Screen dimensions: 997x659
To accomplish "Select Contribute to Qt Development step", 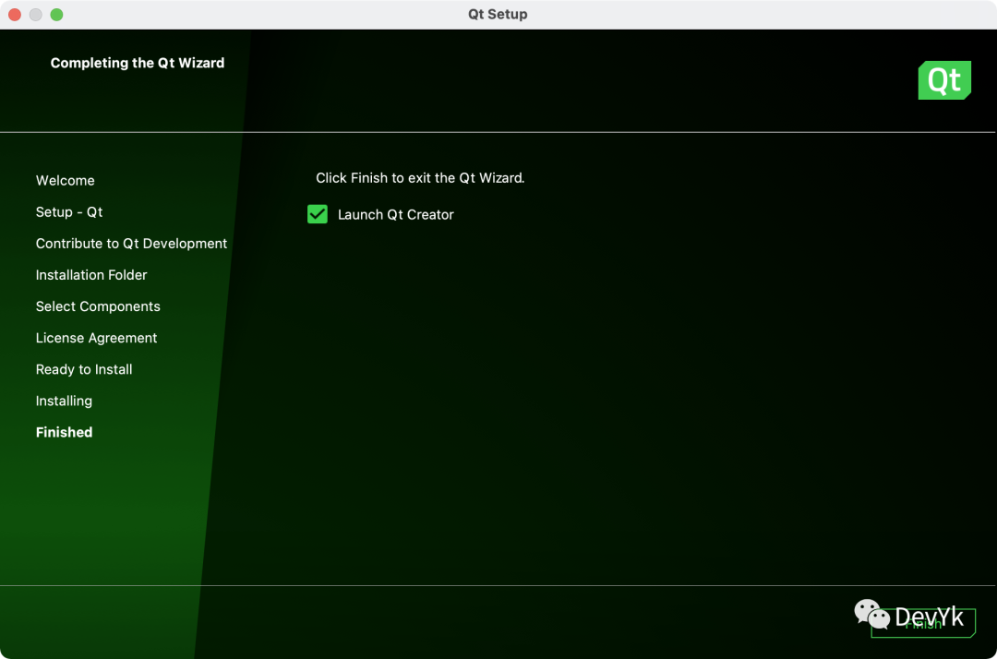I will 131,244.
